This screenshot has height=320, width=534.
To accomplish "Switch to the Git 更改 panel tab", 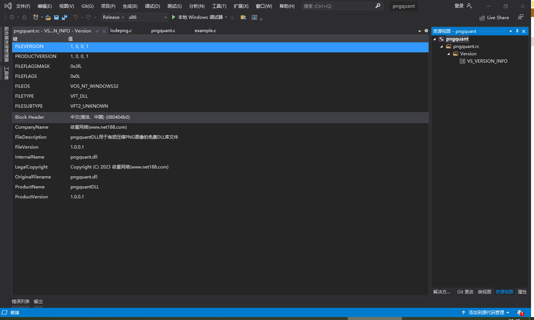I will point(465,292).
